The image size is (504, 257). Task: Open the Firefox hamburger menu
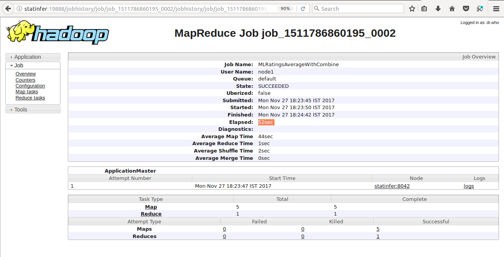pos(496,9)
